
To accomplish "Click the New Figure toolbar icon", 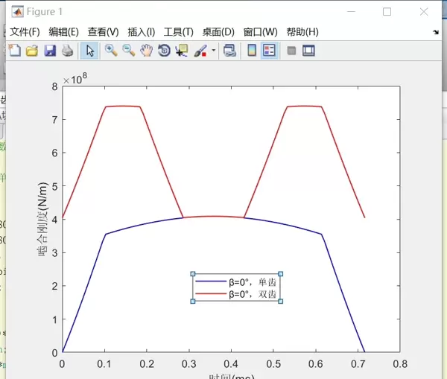I will pos(14,51).
